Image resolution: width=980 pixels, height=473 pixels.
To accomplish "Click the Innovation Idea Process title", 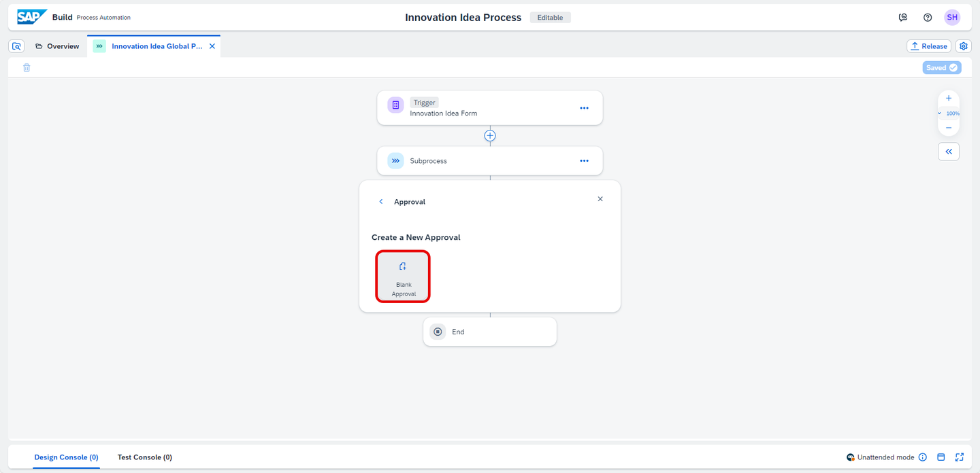I will click(x=463, y=18).
